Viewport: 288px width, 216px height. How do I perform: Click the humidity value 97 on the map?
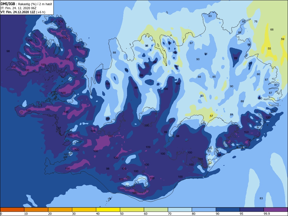pyautogui.click(x=59, y=128)
